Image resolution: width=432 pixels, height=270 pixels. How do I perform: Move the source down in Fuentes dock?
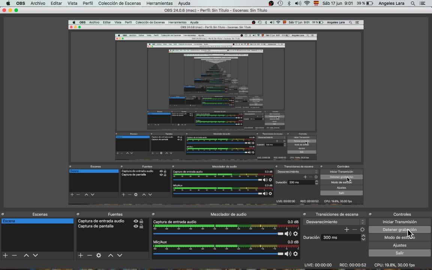(120, 255)
